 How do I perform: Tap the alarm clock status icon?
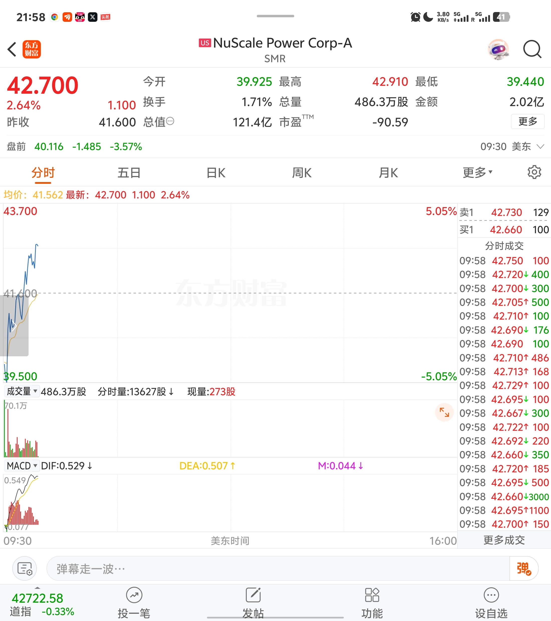coord(415,17)
